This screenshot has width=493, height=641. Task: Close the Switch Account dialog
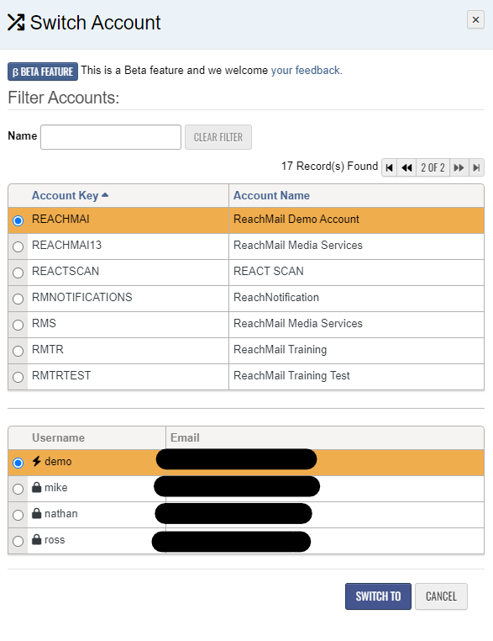click(475, 19)
